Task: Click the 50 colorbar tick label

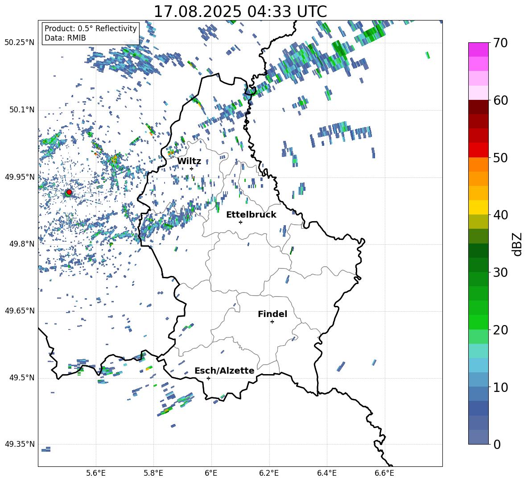Action: coord(500,157)
